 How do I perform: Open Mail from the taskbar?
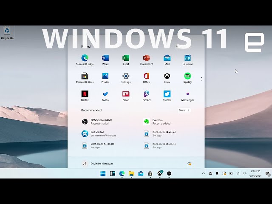coord(141,173)
